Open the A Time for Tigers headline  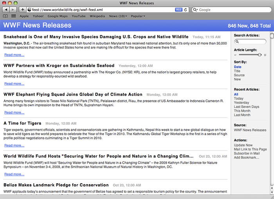(23, 123)
